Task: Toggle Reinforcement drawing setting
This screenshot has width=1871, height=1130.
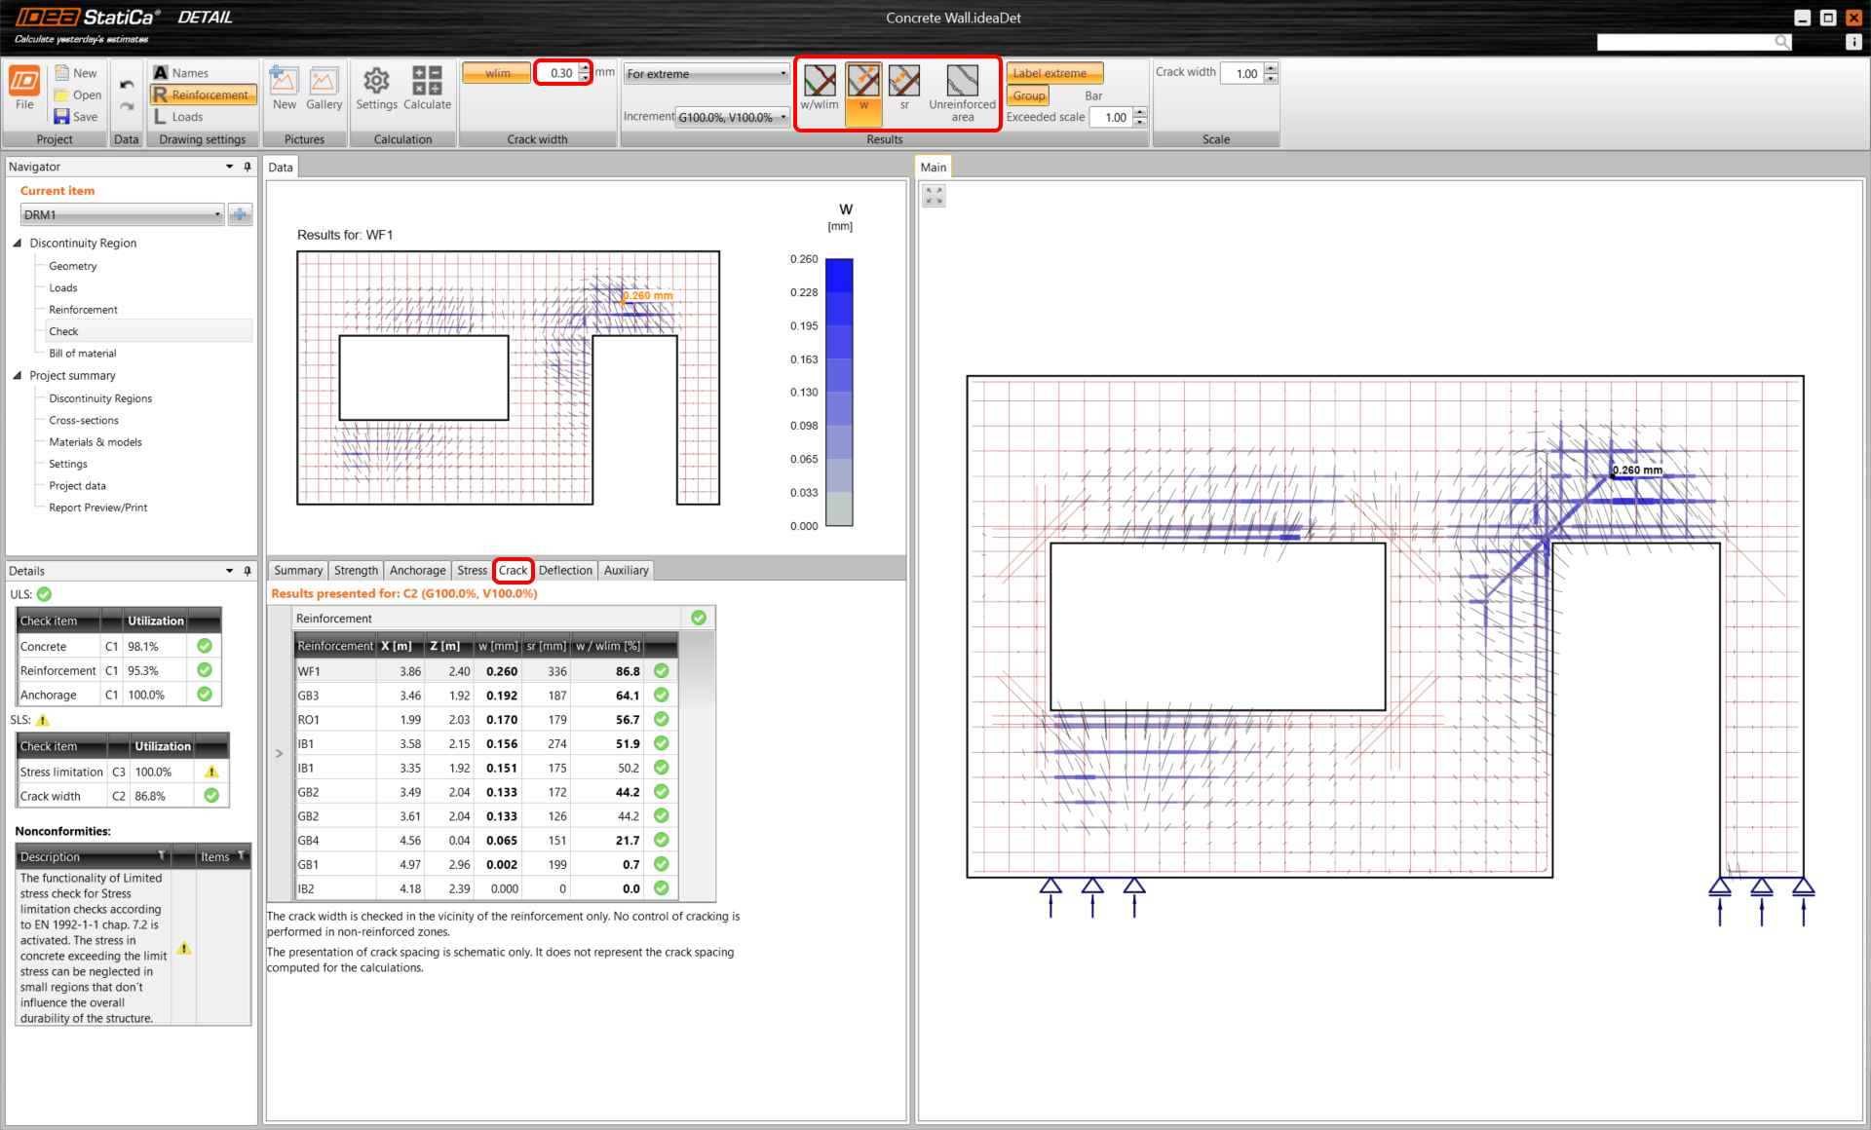Action: tap(203, 94)
